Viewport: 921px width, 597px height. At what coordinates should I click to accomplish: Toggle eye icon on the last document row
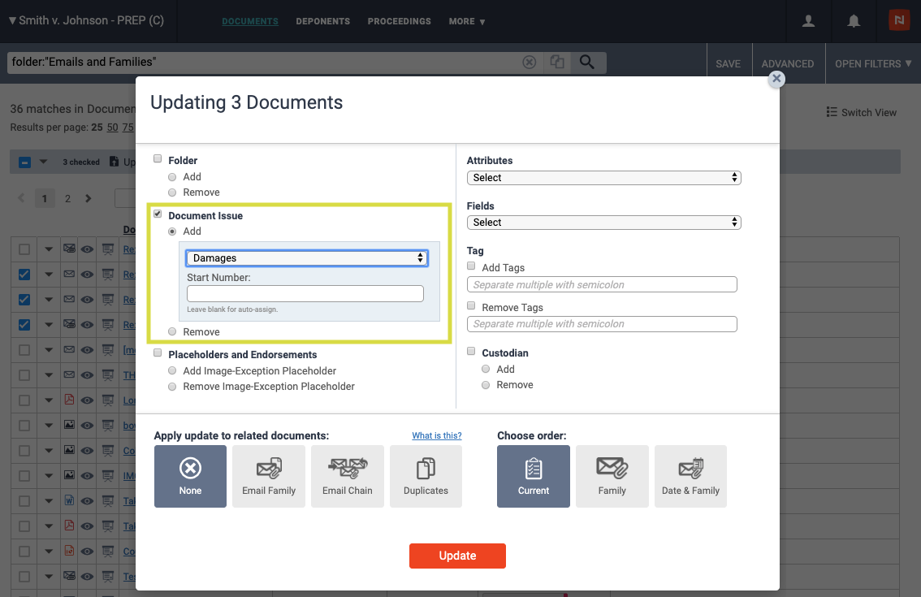click(87, 577)
